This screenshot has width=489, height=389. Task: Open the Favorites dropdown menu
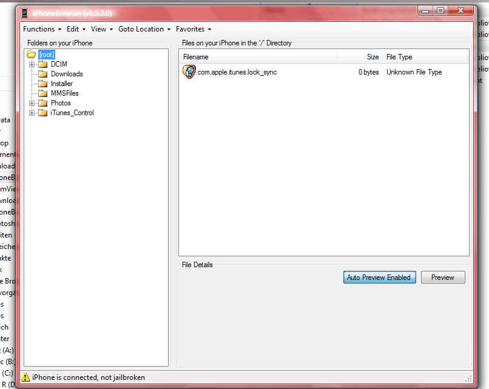click(193, 29)
